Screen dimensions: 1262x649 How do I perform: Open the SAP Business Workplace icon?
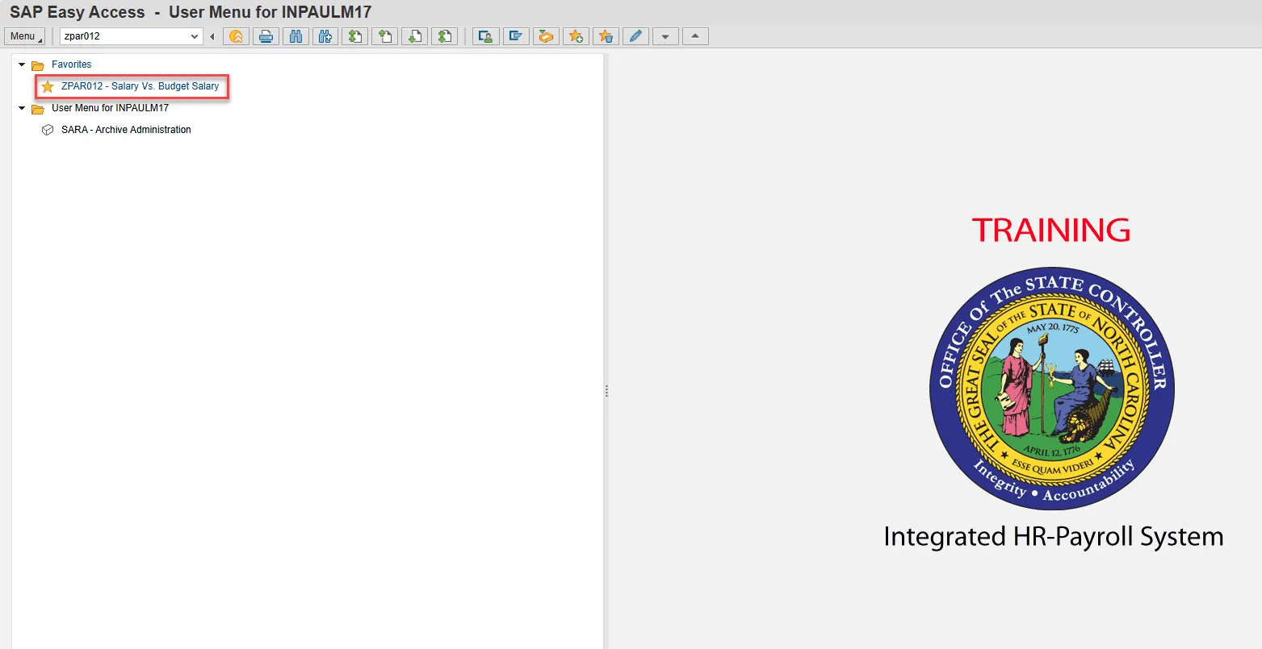(546, 36)
